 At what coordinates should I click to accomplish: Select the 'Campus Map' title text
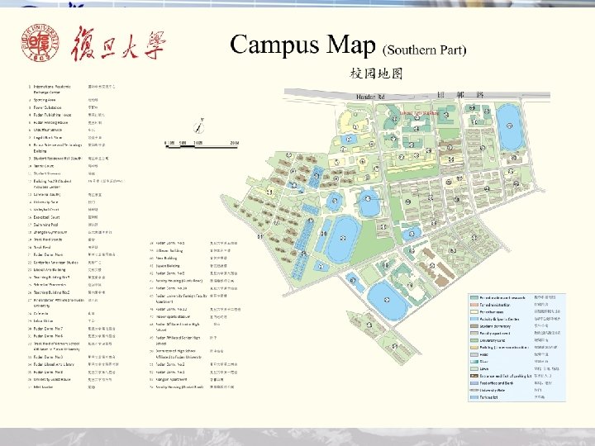(302, 45)
